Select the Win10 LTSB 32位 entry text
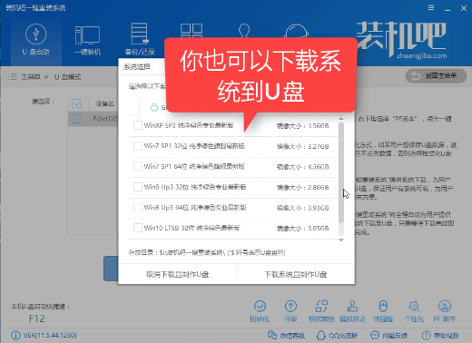 [x=192, y=228]
